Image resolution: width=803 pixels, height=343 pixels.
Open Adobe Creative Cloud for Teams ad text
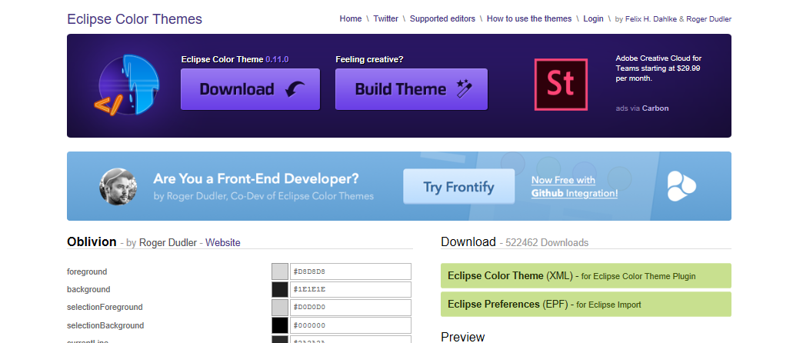click(x=658, y=68)
